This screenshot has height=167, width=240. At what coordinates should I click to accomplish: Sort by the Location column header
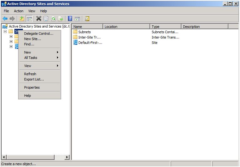point(127,27)
